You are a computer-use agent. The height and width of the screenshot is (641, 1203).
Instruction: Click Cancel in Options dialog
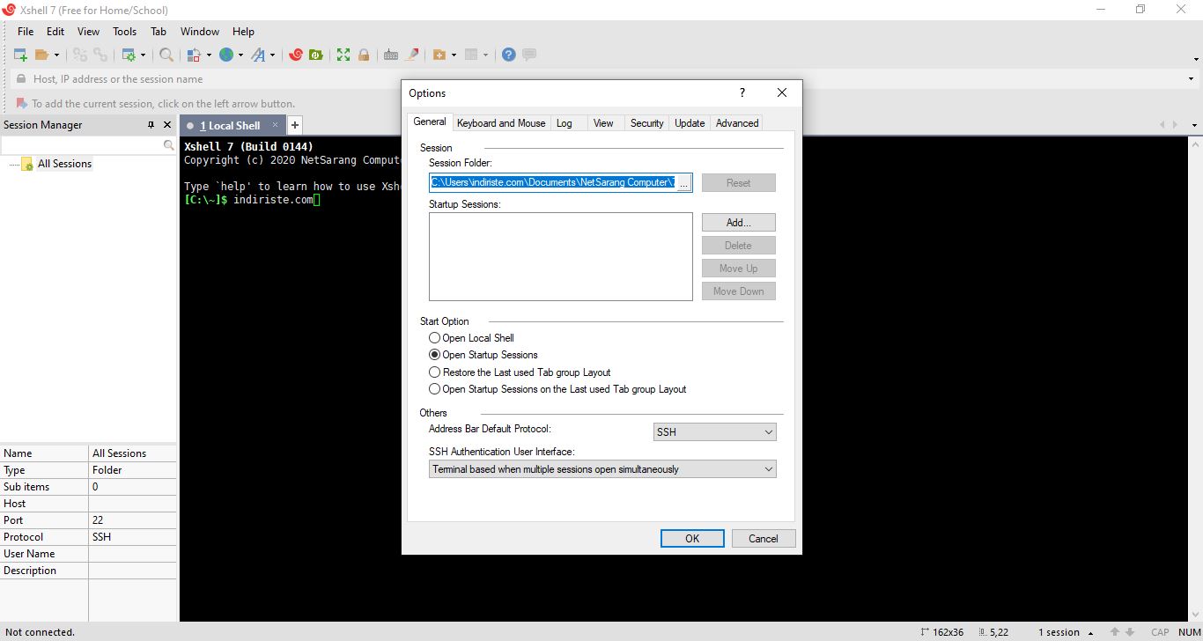[x=764, y=539]
